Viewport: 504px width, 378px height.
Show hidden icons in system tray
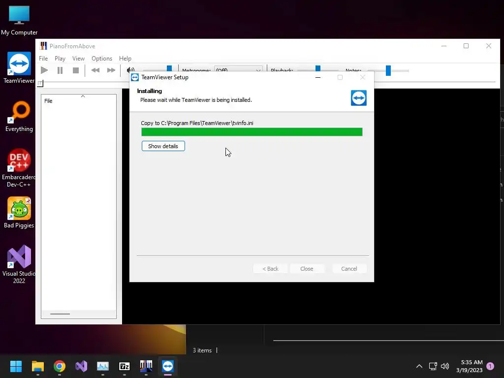(x=419, y=366)
